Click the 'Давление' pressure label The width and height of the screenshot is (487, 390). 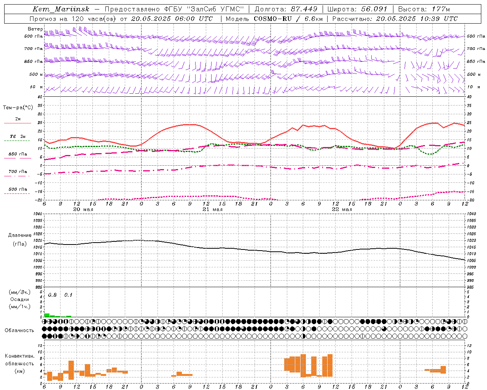click(19, 235)
